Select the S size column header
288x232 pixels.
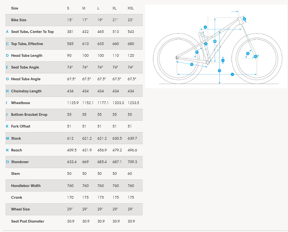(68, 8)
